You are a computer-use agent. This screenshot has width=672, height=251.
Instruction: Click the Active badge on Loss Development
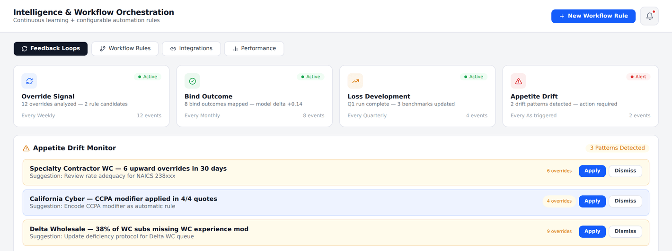click(x=474, y=77)
